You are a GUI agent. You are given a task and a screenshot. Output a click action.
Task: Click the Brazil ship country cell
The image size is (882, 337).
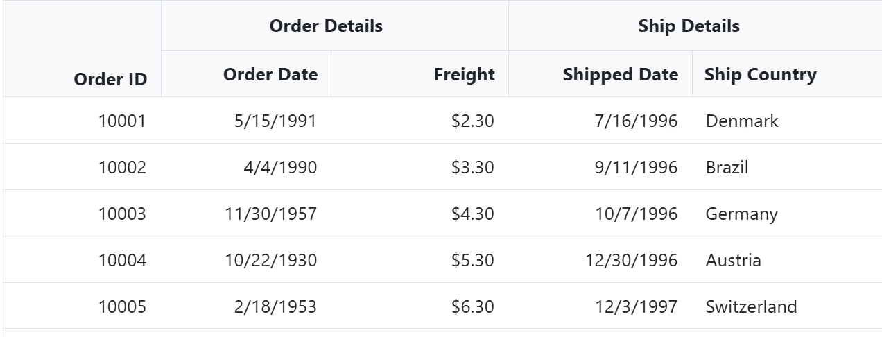[727, 167]
